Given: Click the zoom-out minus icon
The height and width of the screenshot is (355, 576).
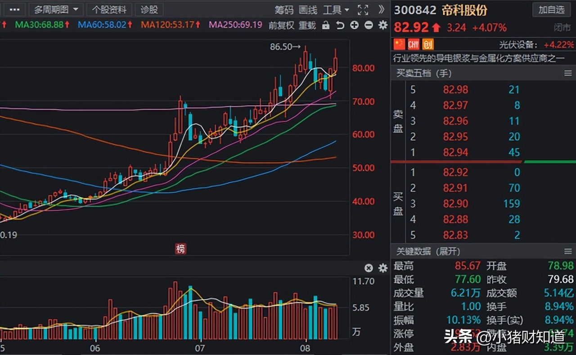Looking at the screenshot, I should click(x=368, y=26).
